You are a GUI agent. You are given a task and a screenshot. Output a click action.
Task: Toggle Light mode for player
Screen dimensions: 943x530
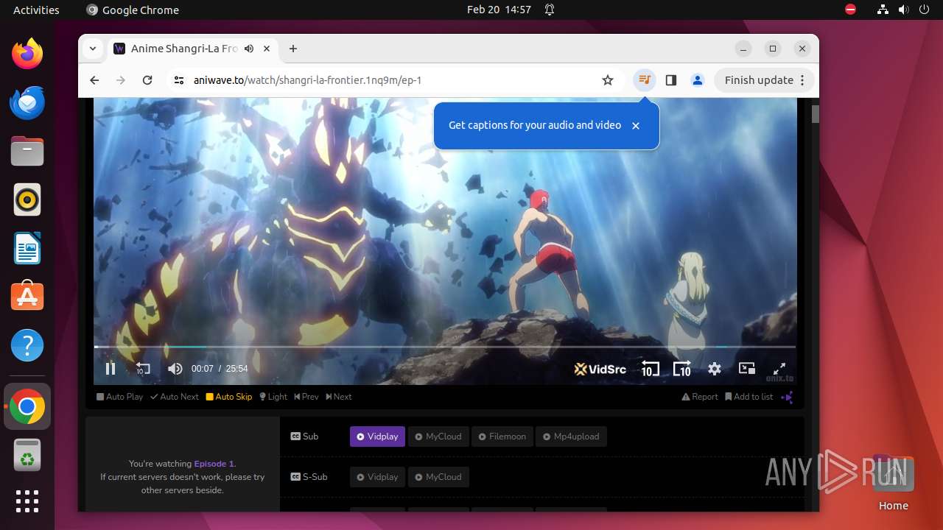click(x=273, y=397)
